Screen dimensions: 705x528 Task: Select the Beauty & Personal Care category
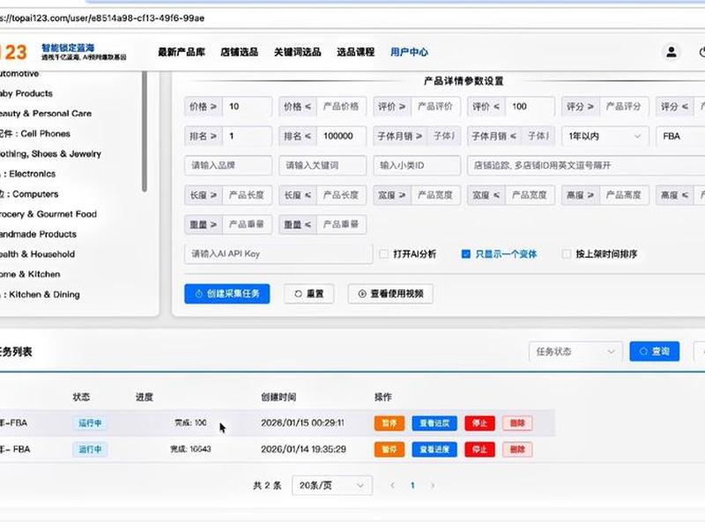[46, 114]
